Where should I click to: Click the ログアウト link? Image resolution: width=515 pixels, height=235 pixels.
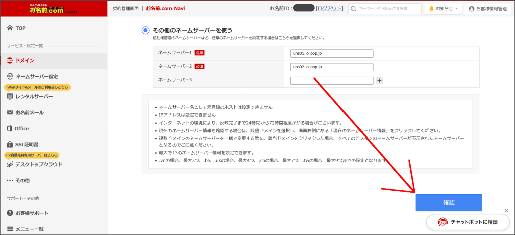(x=329, y=8)
